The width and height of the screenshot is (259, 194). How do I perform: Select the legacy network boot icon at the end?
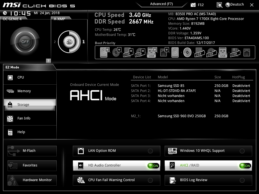[x=247, y=52]
